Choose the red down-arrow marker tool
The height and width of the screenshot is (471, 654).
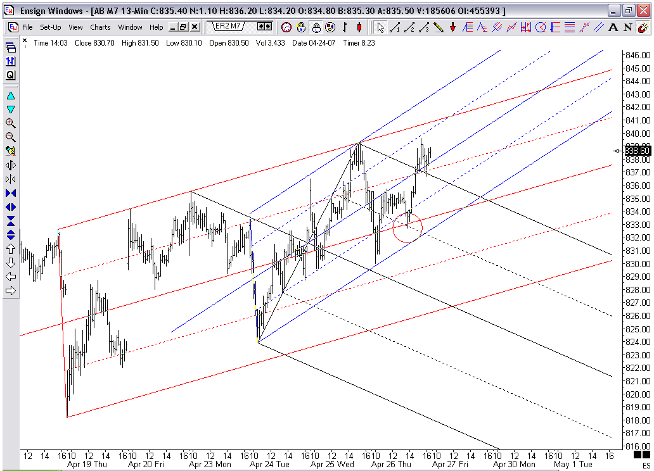(x=452, y=27)
